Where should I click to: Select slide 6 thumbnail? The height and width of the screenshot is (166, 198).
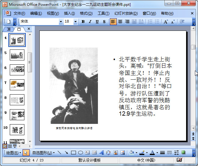coord(17,70)
